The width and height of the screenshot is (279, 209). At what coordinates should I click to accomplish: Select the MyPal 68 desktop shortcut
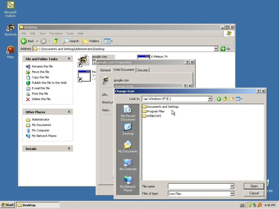pyautogui.click(x=10, y=30)
